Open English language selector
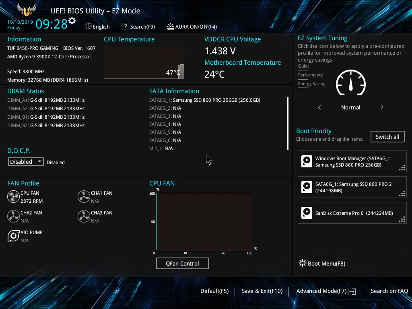 (x=97, y=27)
